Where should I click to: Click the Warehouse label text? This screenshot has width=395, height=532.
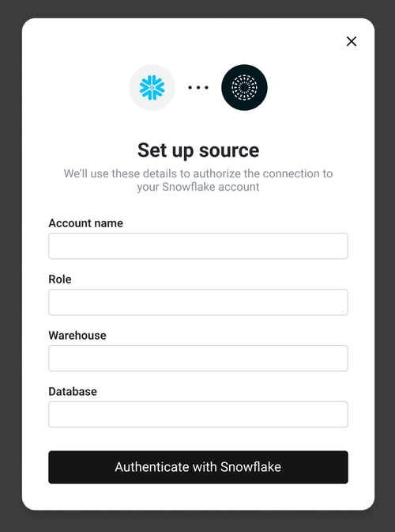77,335
